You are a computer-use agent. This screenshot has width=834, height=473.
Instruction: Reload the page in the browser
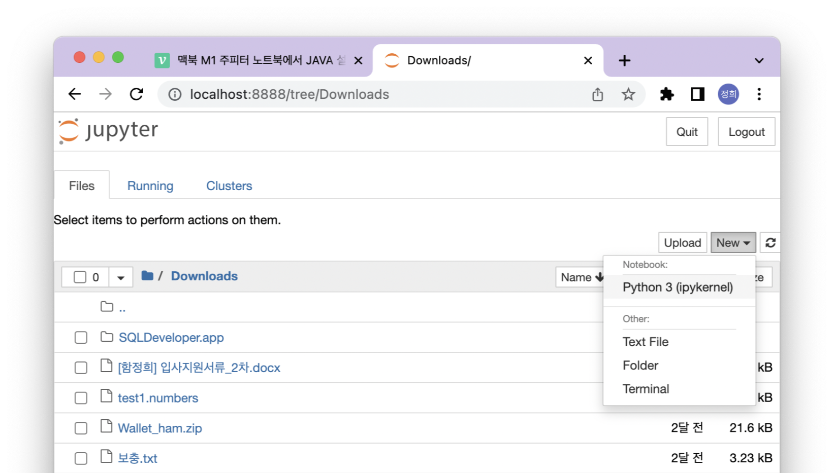(x=136, y=94)
